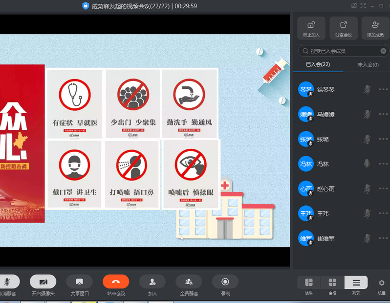390x303 pixels.
Task: Toggle microphone for member 冯林
Action: pos(367,164)
